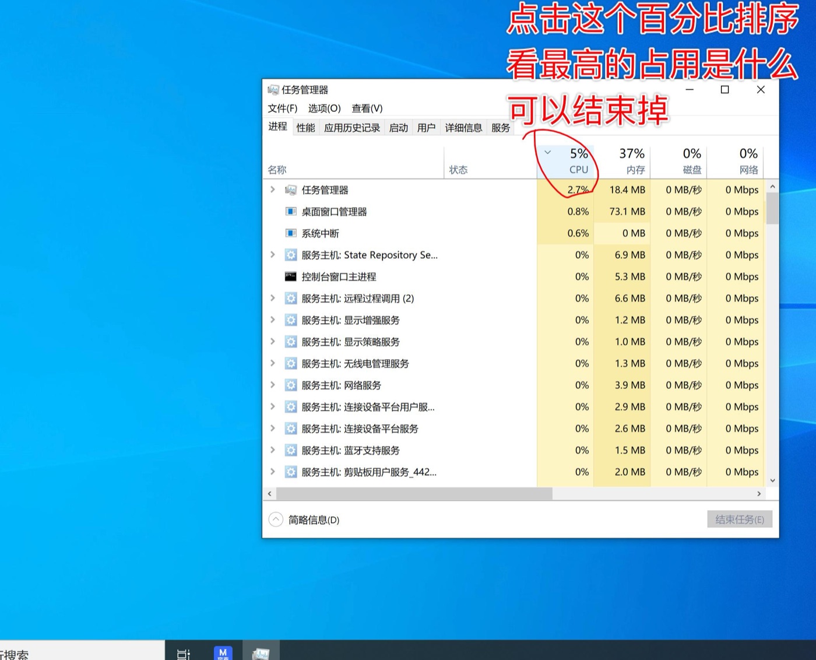Switch to the 启动 tab
The width and height of the screenshot is (816, 660).
pyautogui.click(x=399, y=128)
